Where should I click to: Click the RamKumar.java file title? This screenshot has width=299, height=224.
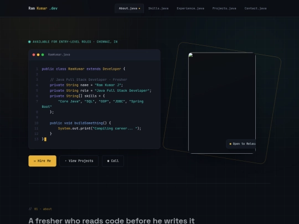coord(59,55)
